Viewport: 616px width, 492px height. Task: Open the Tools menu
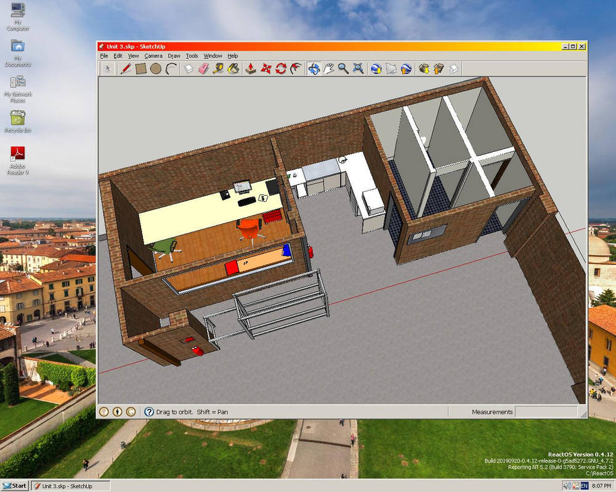(x=192, y=55)
